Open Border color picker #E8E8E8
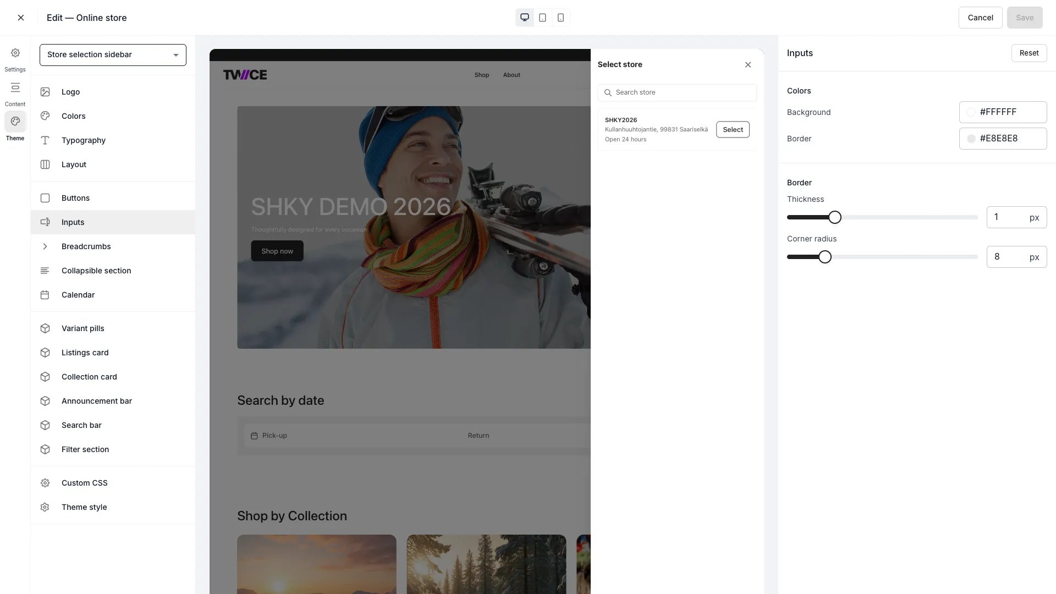This screenshot has width=1056, height=594. [x=1003, y=139]
